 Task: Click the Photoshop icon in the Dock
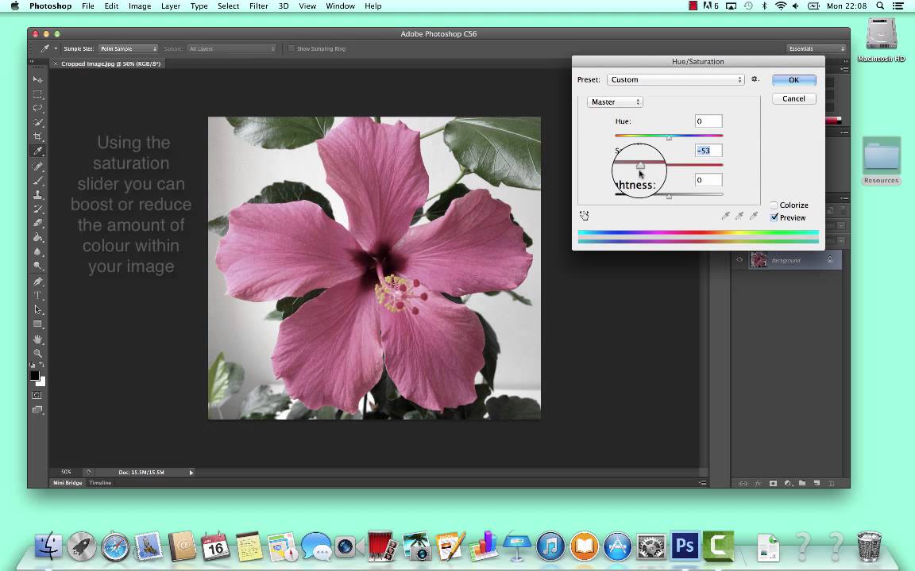pyautogui.click(x=684, y=546)
